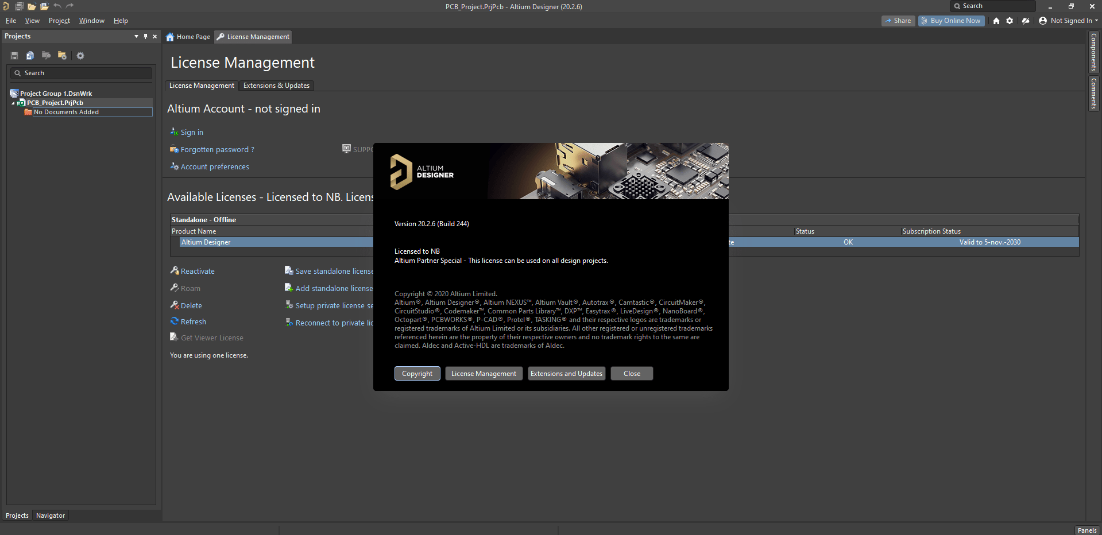Click the folder with gear icon in Projects panel
Image resolution: width=1102 pixels, height=535 pixels.
coord(62,56)
